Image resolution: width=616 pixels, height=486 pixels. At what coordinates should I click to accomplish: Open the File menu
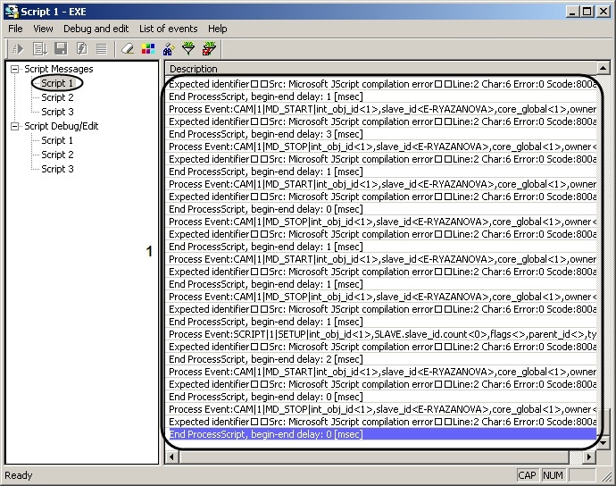click(15, 29)
